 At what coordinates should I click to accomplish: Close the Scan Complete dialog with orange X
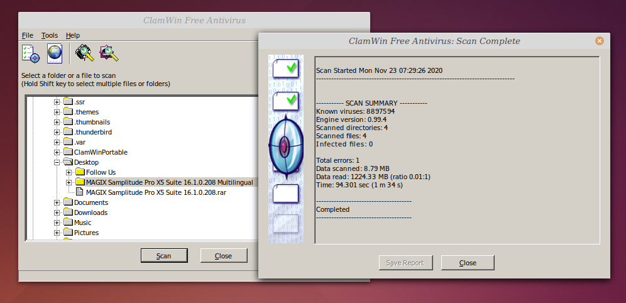pyautogui.click(x=599, y=41)
